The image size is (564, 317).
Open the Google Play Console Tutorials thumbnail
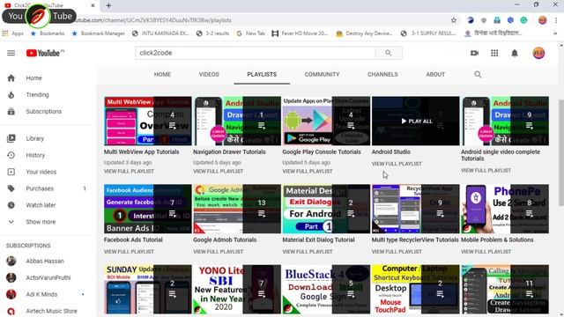tap(326, 122)
